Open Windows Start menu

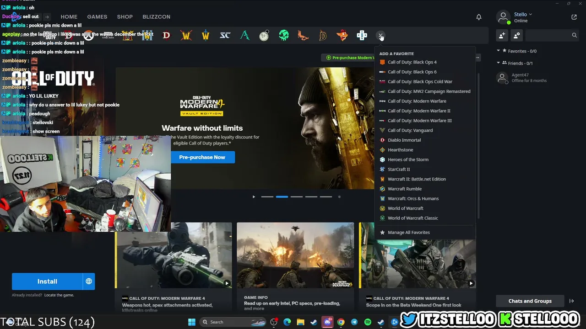pos(192,322)
